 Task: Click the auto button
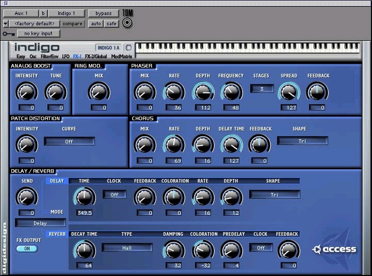point(96,24)
